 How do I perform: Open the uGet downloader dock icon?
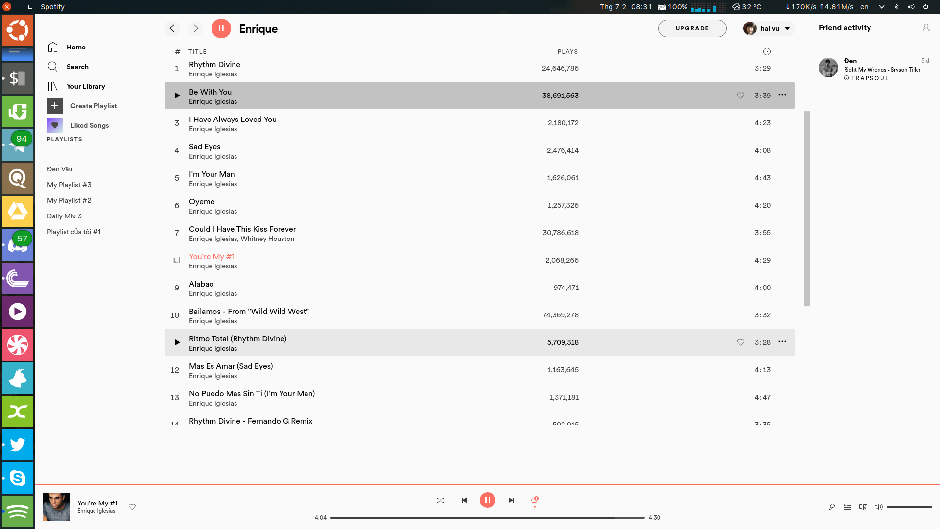click(18, 112)
